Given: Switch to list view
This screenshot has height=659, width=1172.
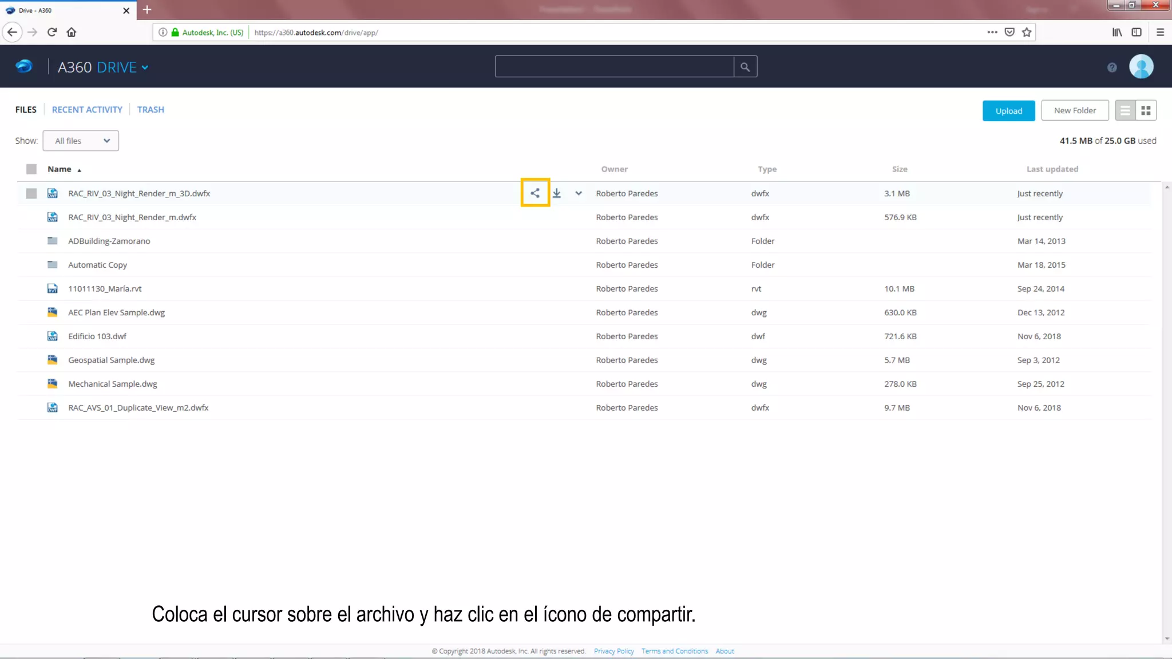Looking at the screenshot, I should (1125, 110).
